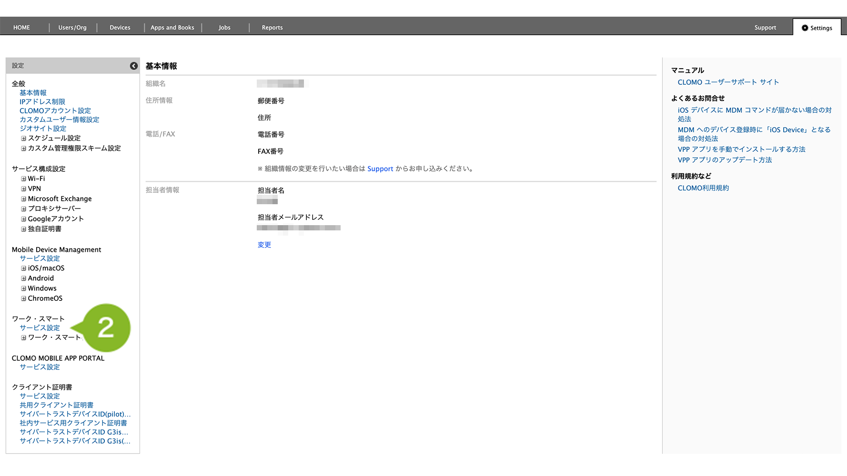The image size is (847, 476).
Task: Open Settings tab with gear icon
Action: (817, 28)
